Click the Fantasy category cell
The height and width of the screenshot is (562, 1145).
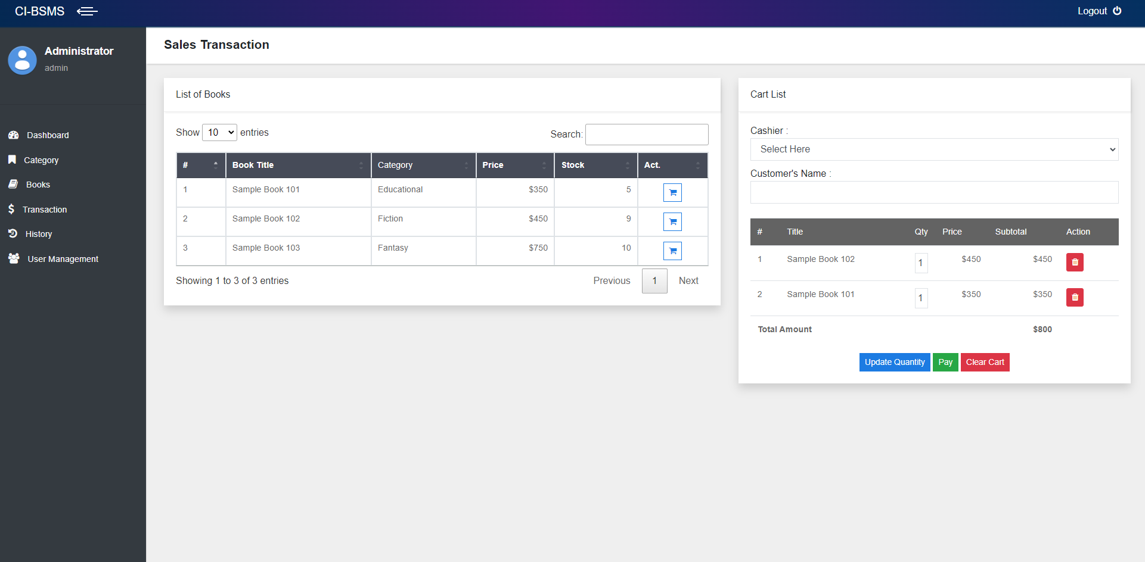coord(423,251)
